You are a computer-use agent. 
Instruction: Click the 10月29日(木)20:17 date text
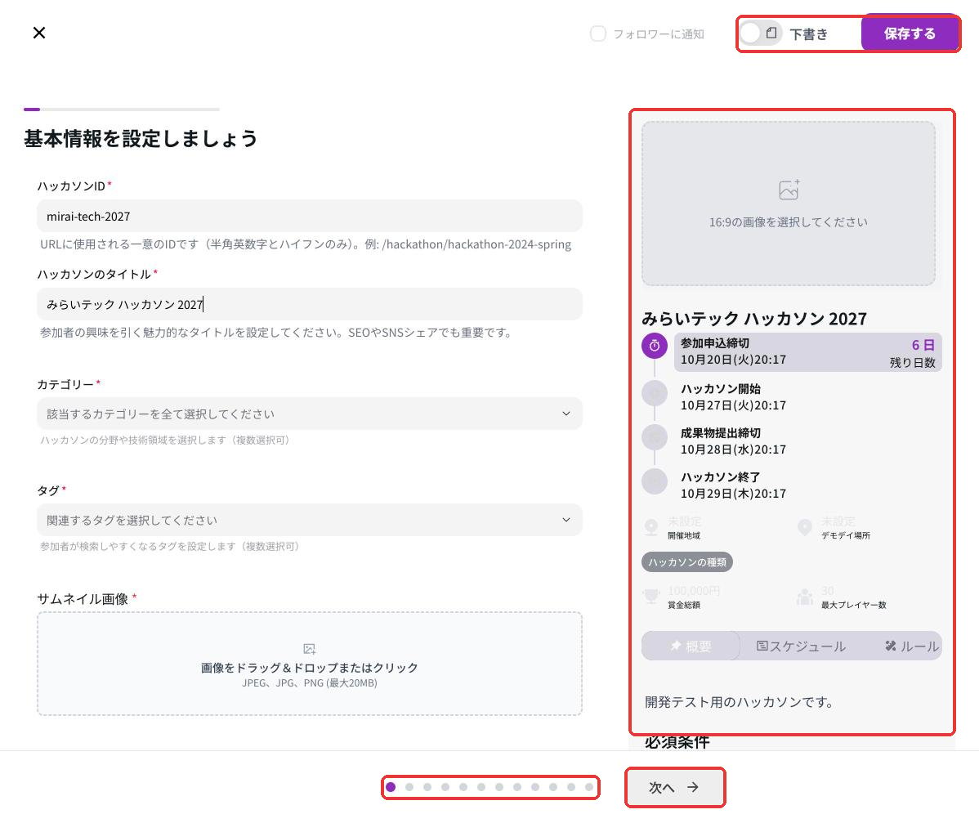click(733, 494)
